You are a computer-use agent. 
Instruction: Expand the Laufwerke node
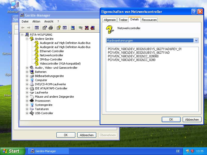pos(27,92)
